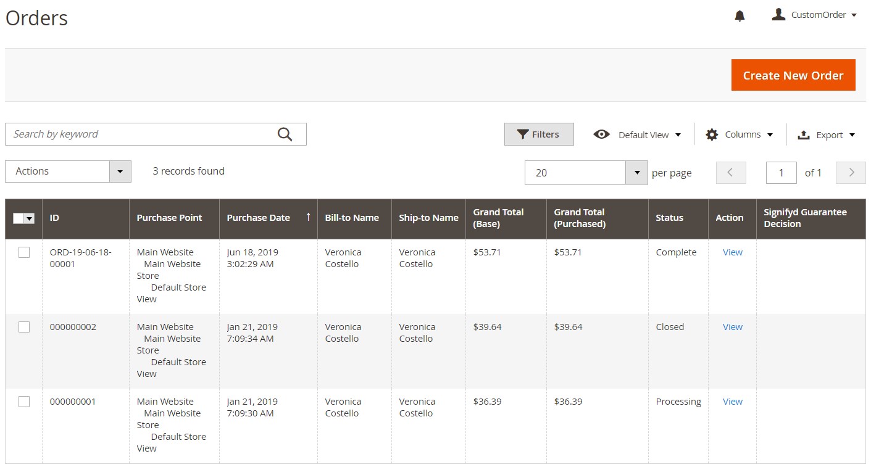The height and width of the screenshot is (467, 871).
Task: Open the notifications bell icon
Action: click(740, 16)
